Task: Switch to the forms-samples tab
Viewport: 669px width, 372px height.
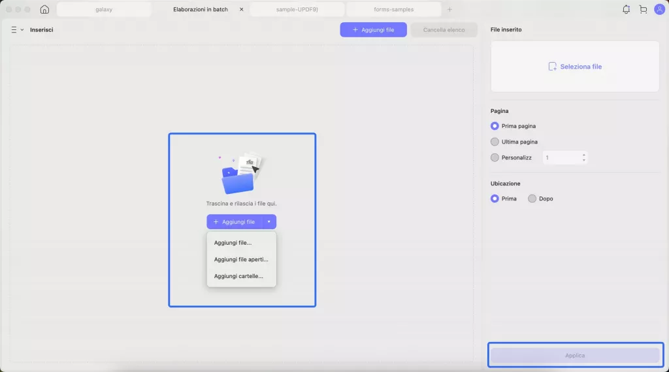Action: click(x=393, y=9)
